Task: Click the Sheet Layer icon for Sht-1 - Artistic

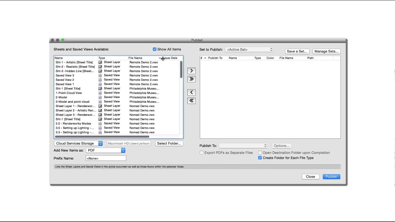Action: (100, 62)
